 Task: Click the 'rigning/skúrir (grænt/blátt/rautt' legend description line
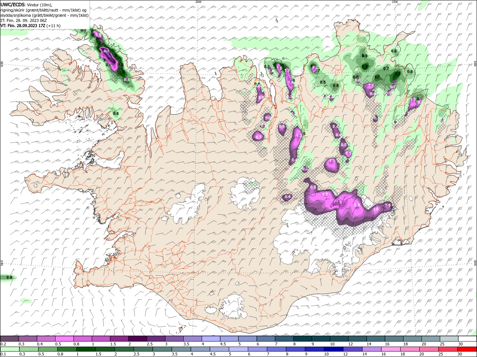[x=44, y=10]
